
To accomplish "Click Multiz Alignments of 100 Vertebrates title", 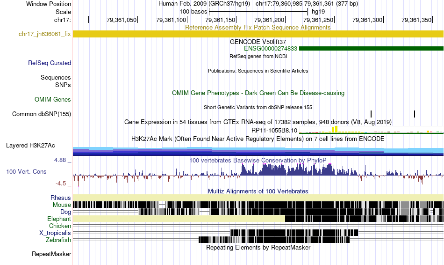I will pyautogui.click(x=258, y=191).
